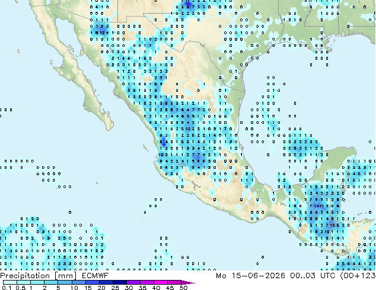Click the 'Mo 15-06-2026' date text
The image size is (376, 290).
[x=250, y=276]
